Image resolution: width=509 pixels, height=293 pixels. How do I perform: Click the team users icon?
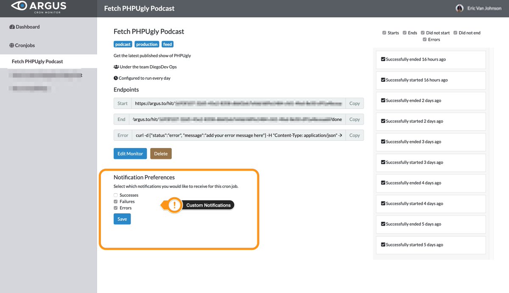click(x=116, y=67)
